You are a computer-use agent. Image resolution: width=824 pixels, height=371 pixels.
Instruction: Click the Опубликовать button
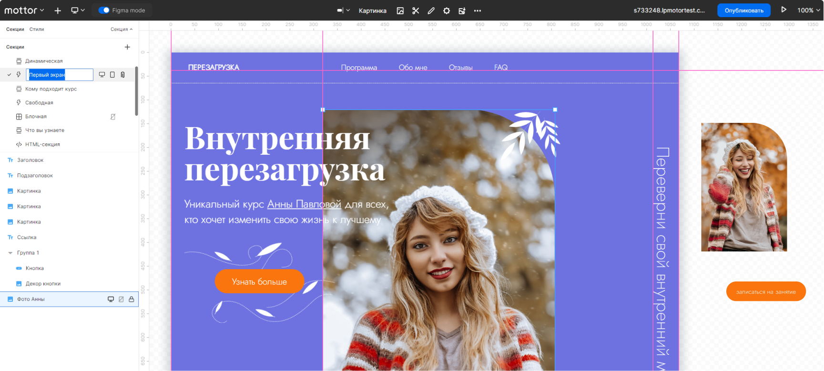click(744, 10)
